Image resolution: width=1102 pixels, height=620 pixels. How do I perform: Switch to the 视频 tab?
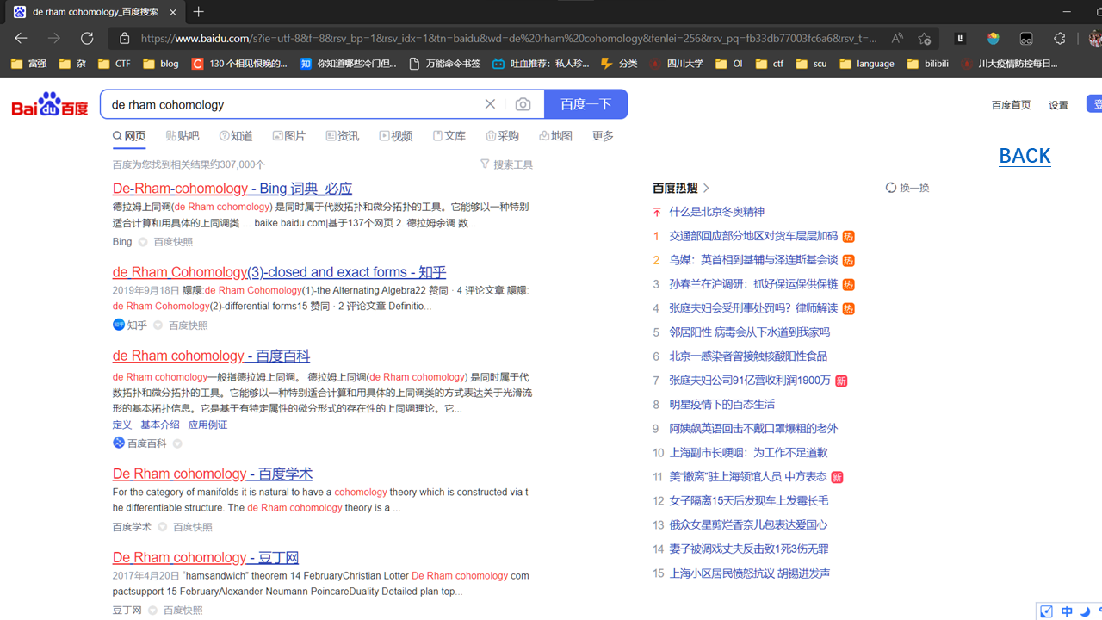pyautogui.click(x=396, y=136)
